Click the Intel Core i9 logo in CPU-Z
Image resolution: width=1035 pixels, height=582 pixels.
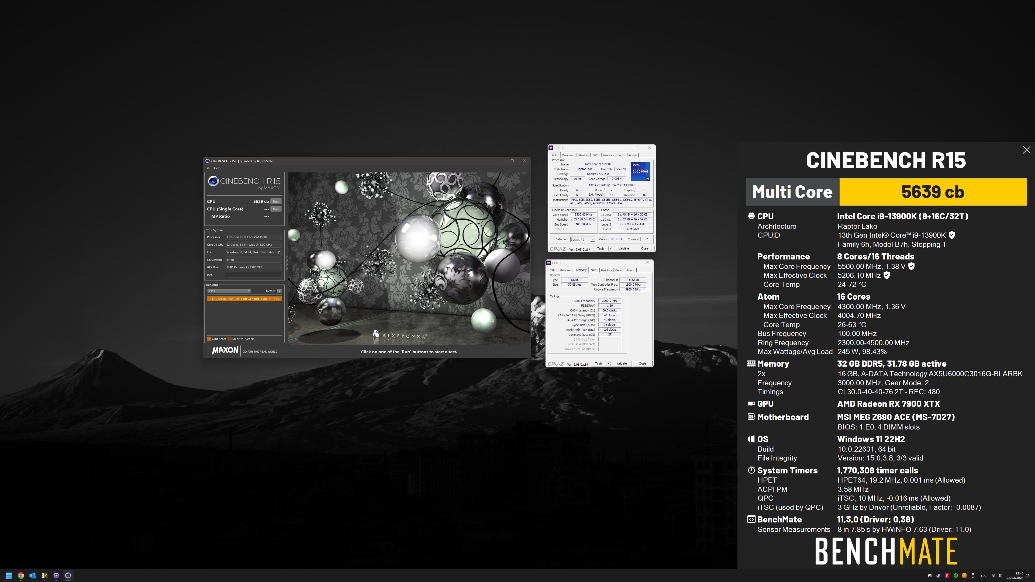640,171
